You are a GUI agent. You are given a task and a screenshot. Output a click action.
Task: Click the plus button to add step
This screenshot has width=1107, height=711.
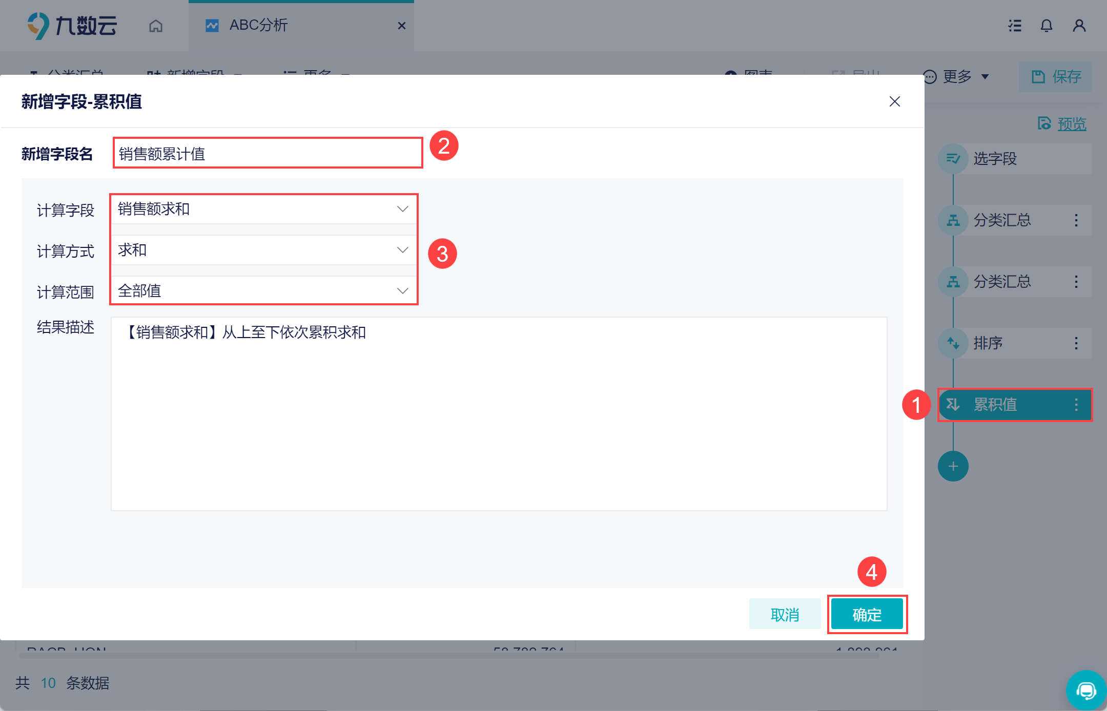[953, 466]
